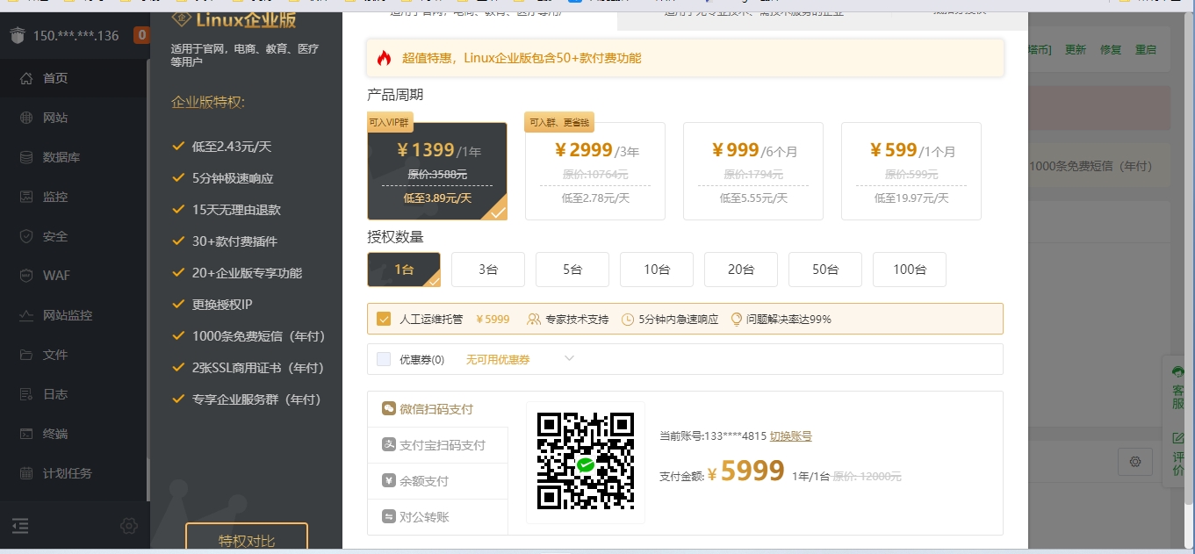Choose 3台 authorization quantity
The height and width of the screenshot is (554, 1195).
pyautogui.click(x=488, y=270)
